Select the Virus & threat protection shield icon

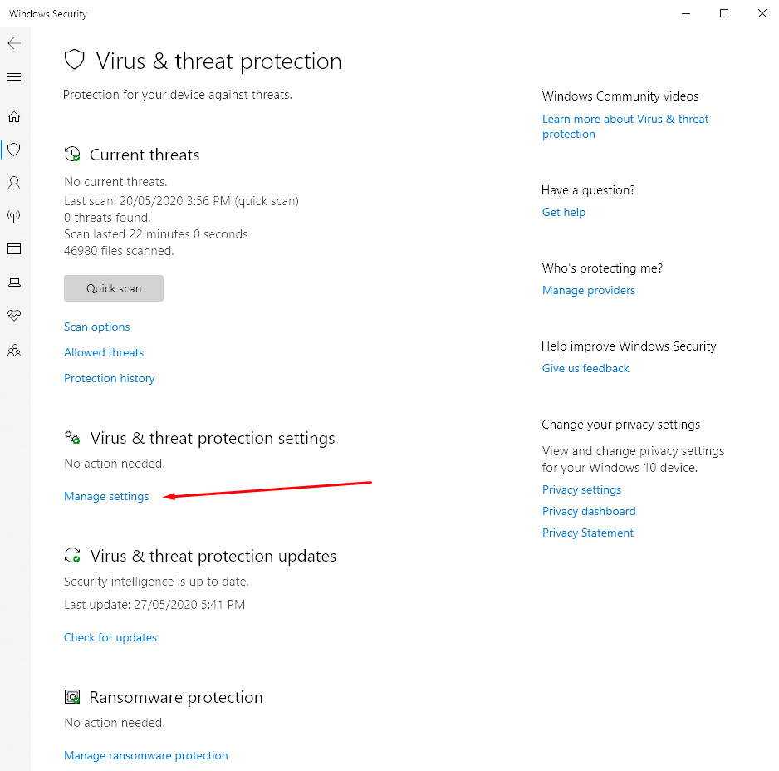click(14, 149)
